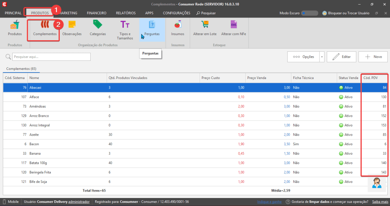Select the Beringela Frita row
Screen dimensions: 390x206
[195, 173]
